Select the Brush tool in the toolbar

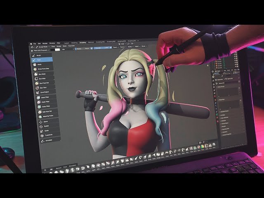pyautogui.click(x=42, y=55)
